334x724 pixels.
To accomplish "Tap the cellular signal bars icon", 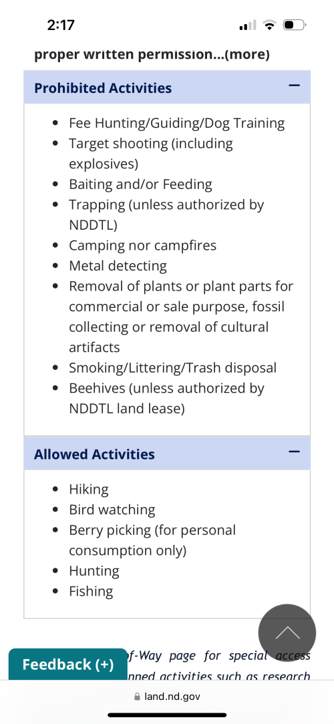I will pyautogui.click(x=248, y=25).
